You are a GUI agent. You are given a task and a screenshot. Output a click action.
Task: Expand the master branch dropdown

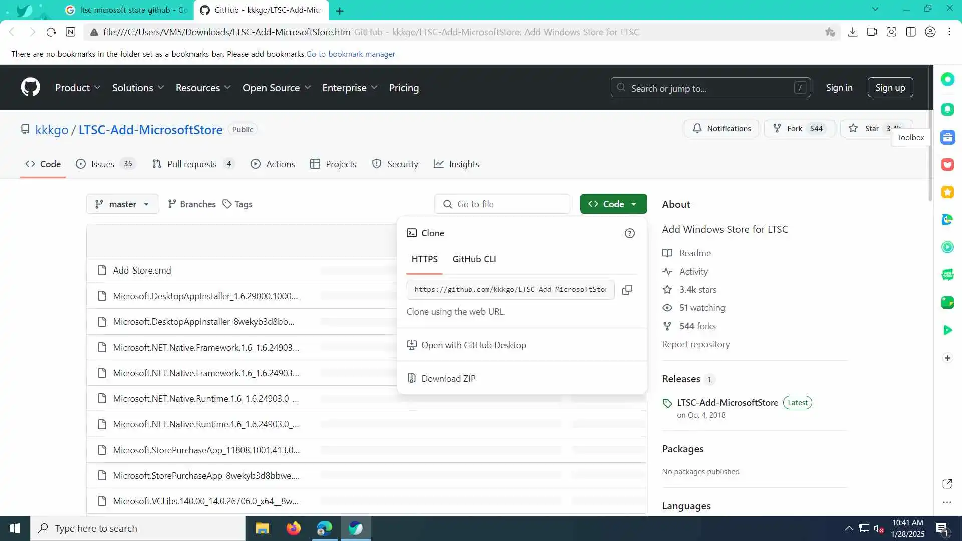coord(122,204)
